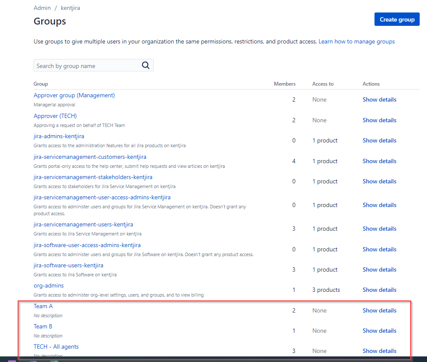Viewport: 427px width, 362px height.
Task: Open the Create group button
Action: click(396, 19)
